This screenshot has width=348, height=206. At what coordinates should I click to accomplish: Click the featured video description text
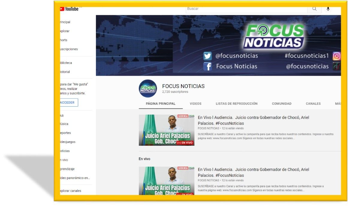click(266, 136)
